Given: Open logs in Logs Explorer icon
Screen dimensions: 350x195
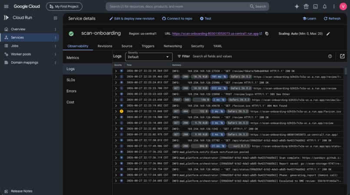Looking at the screenshot, I should (x=342, y=56).
